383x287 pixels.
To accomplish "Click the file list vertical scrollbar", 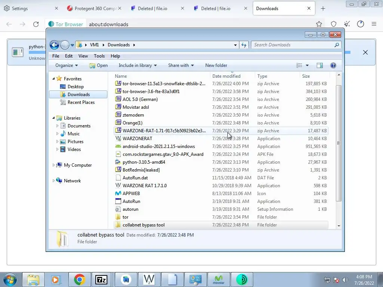I will pyautogui.click(x=338, y=143).
